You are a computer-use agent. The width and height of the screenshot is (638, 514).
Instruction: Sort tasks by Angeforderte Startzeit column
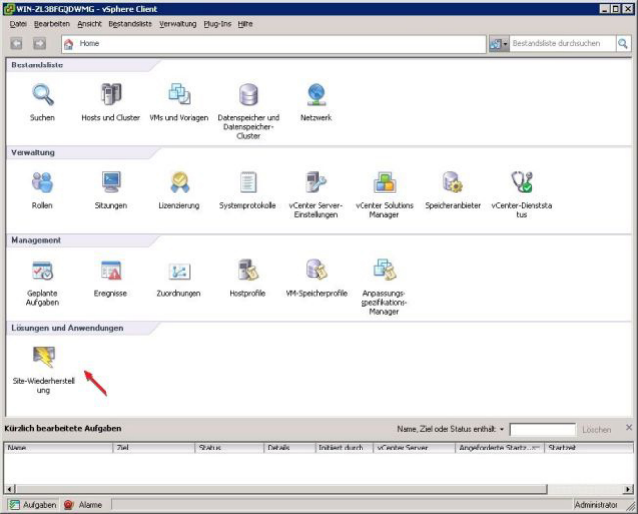499,448
